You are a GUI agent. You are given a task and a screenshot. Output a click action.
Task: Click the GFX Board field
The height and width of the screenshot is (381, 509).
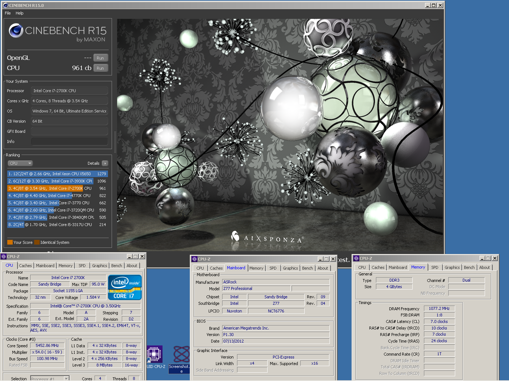click(69, 131)
